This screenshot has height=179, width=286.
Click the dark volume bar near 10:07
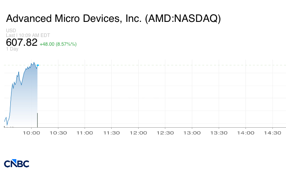pyautogui.click(x=37, y=120)
